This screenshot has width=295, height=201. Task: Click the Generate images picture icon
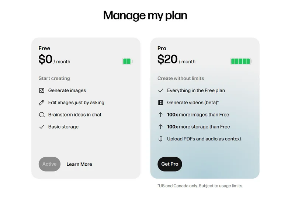point(42,90)
